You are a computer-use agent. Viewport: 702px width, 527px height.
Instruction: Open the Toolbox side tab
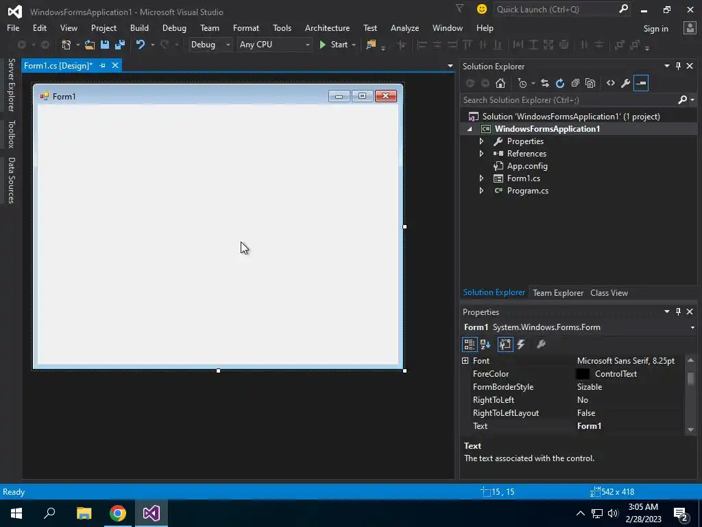point(11,134)
